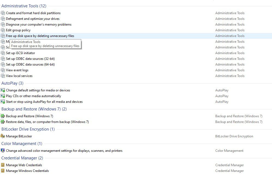Click the vault icon beside Manage Windows Credentials
The height and width of the screenshot is (176, 272).
3,171
